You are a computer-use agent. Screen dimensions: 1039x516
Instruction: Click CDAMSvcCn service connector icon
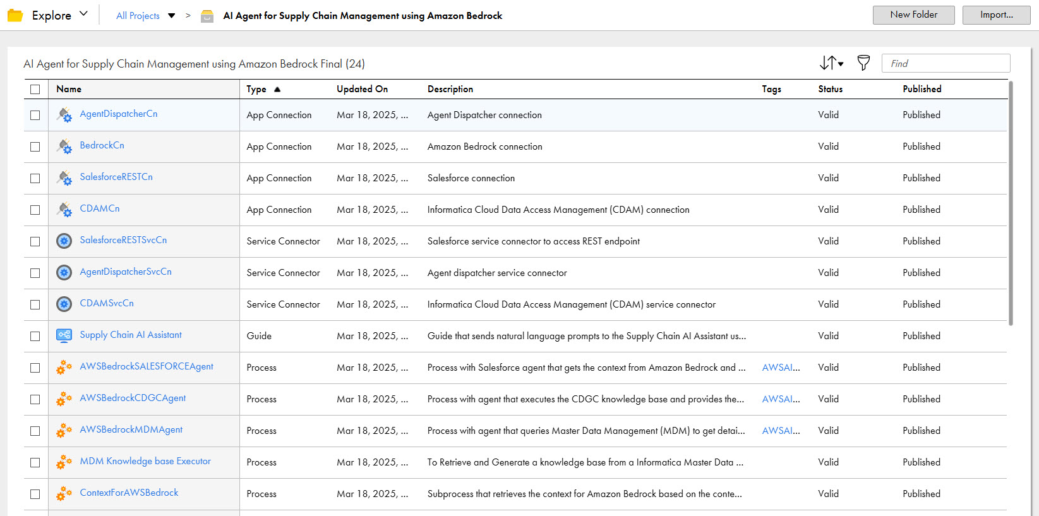(x=64, y=304)
